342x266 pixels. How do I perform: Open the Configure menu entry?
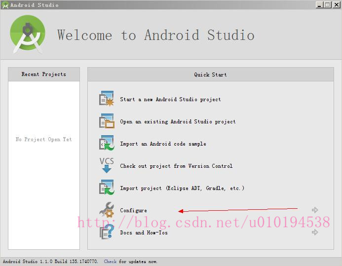[x=133, y=210]
